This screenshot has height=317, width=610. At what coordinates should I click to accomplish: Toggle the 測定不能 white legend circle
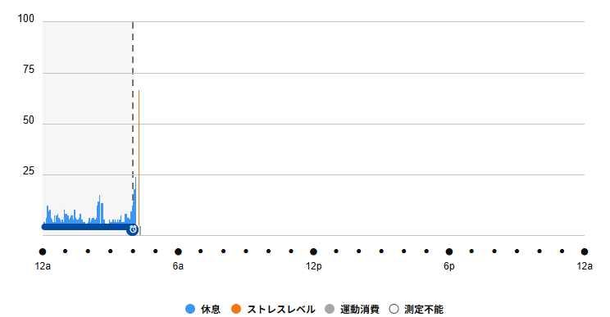(394, 310)
